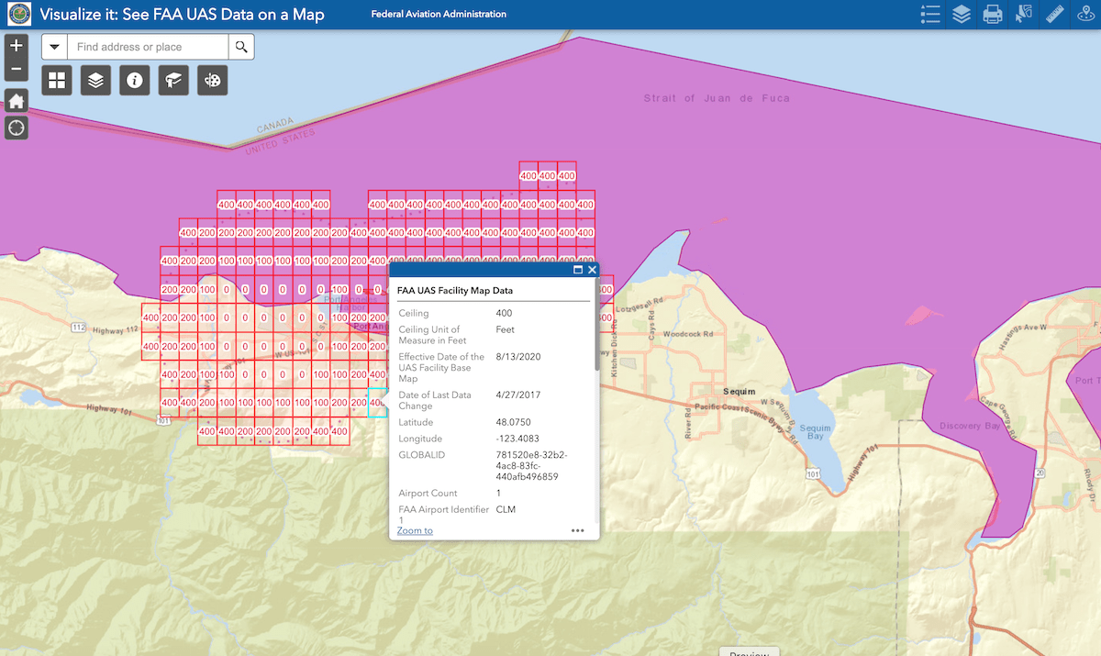The height and width of the screenshot is (656, 1101).
Task: Open the About info widget
Action: [x=134, y=81]
